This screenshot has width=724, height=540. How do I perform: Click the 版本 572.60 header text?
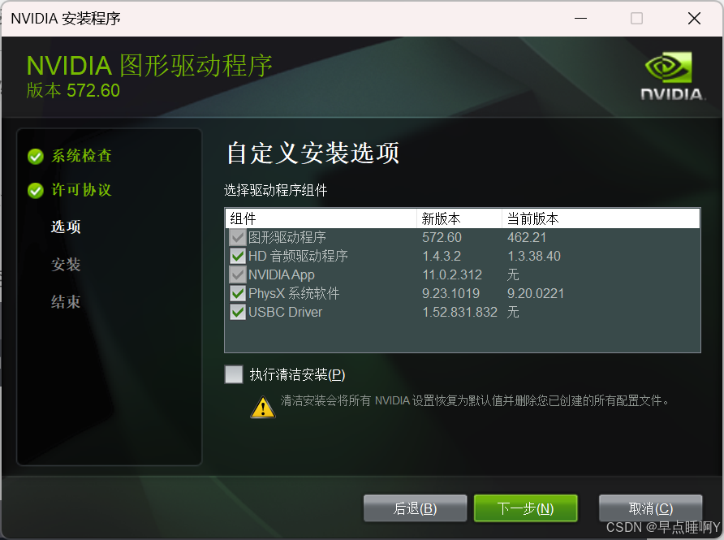(73, 90)
